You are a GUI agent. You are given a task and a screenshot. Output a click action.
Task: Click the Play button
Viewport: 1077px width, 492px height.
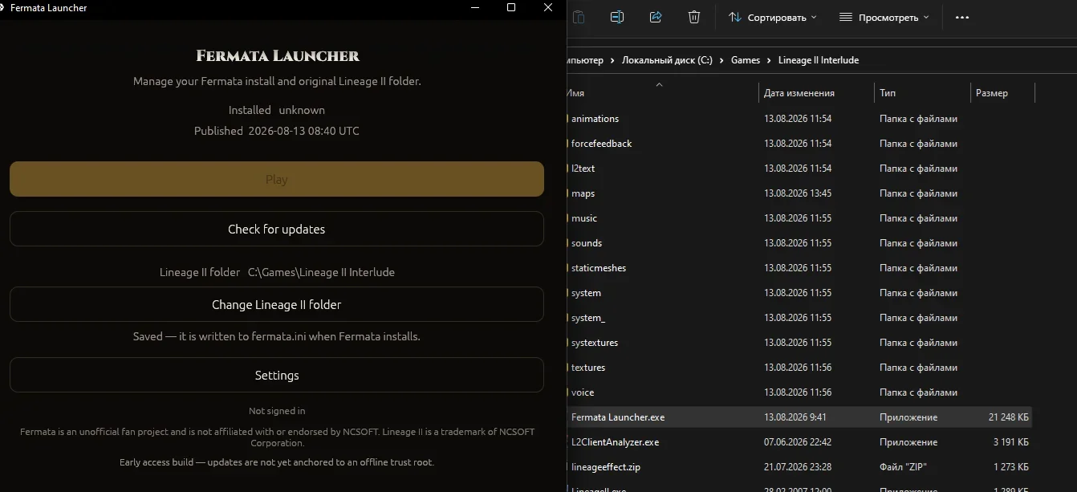coord(277,179)
